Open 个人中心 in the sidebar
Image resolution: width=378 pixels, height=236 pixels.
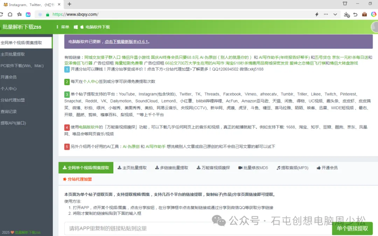tap(26, 88)
